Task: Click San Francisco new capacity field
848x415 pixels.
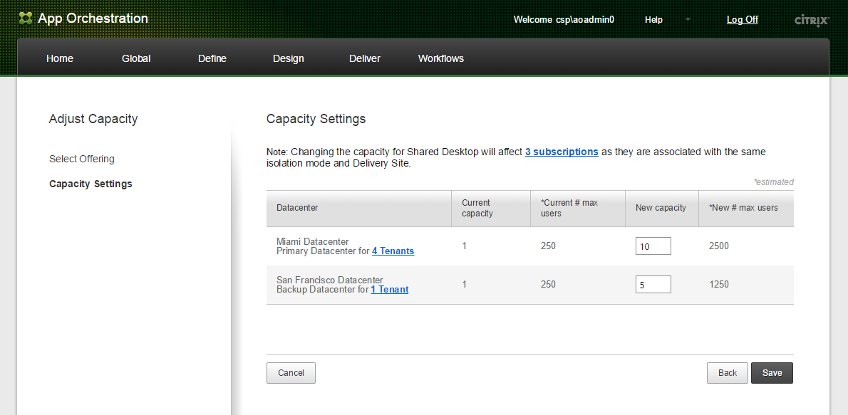Action: click(x=653, y=285)
